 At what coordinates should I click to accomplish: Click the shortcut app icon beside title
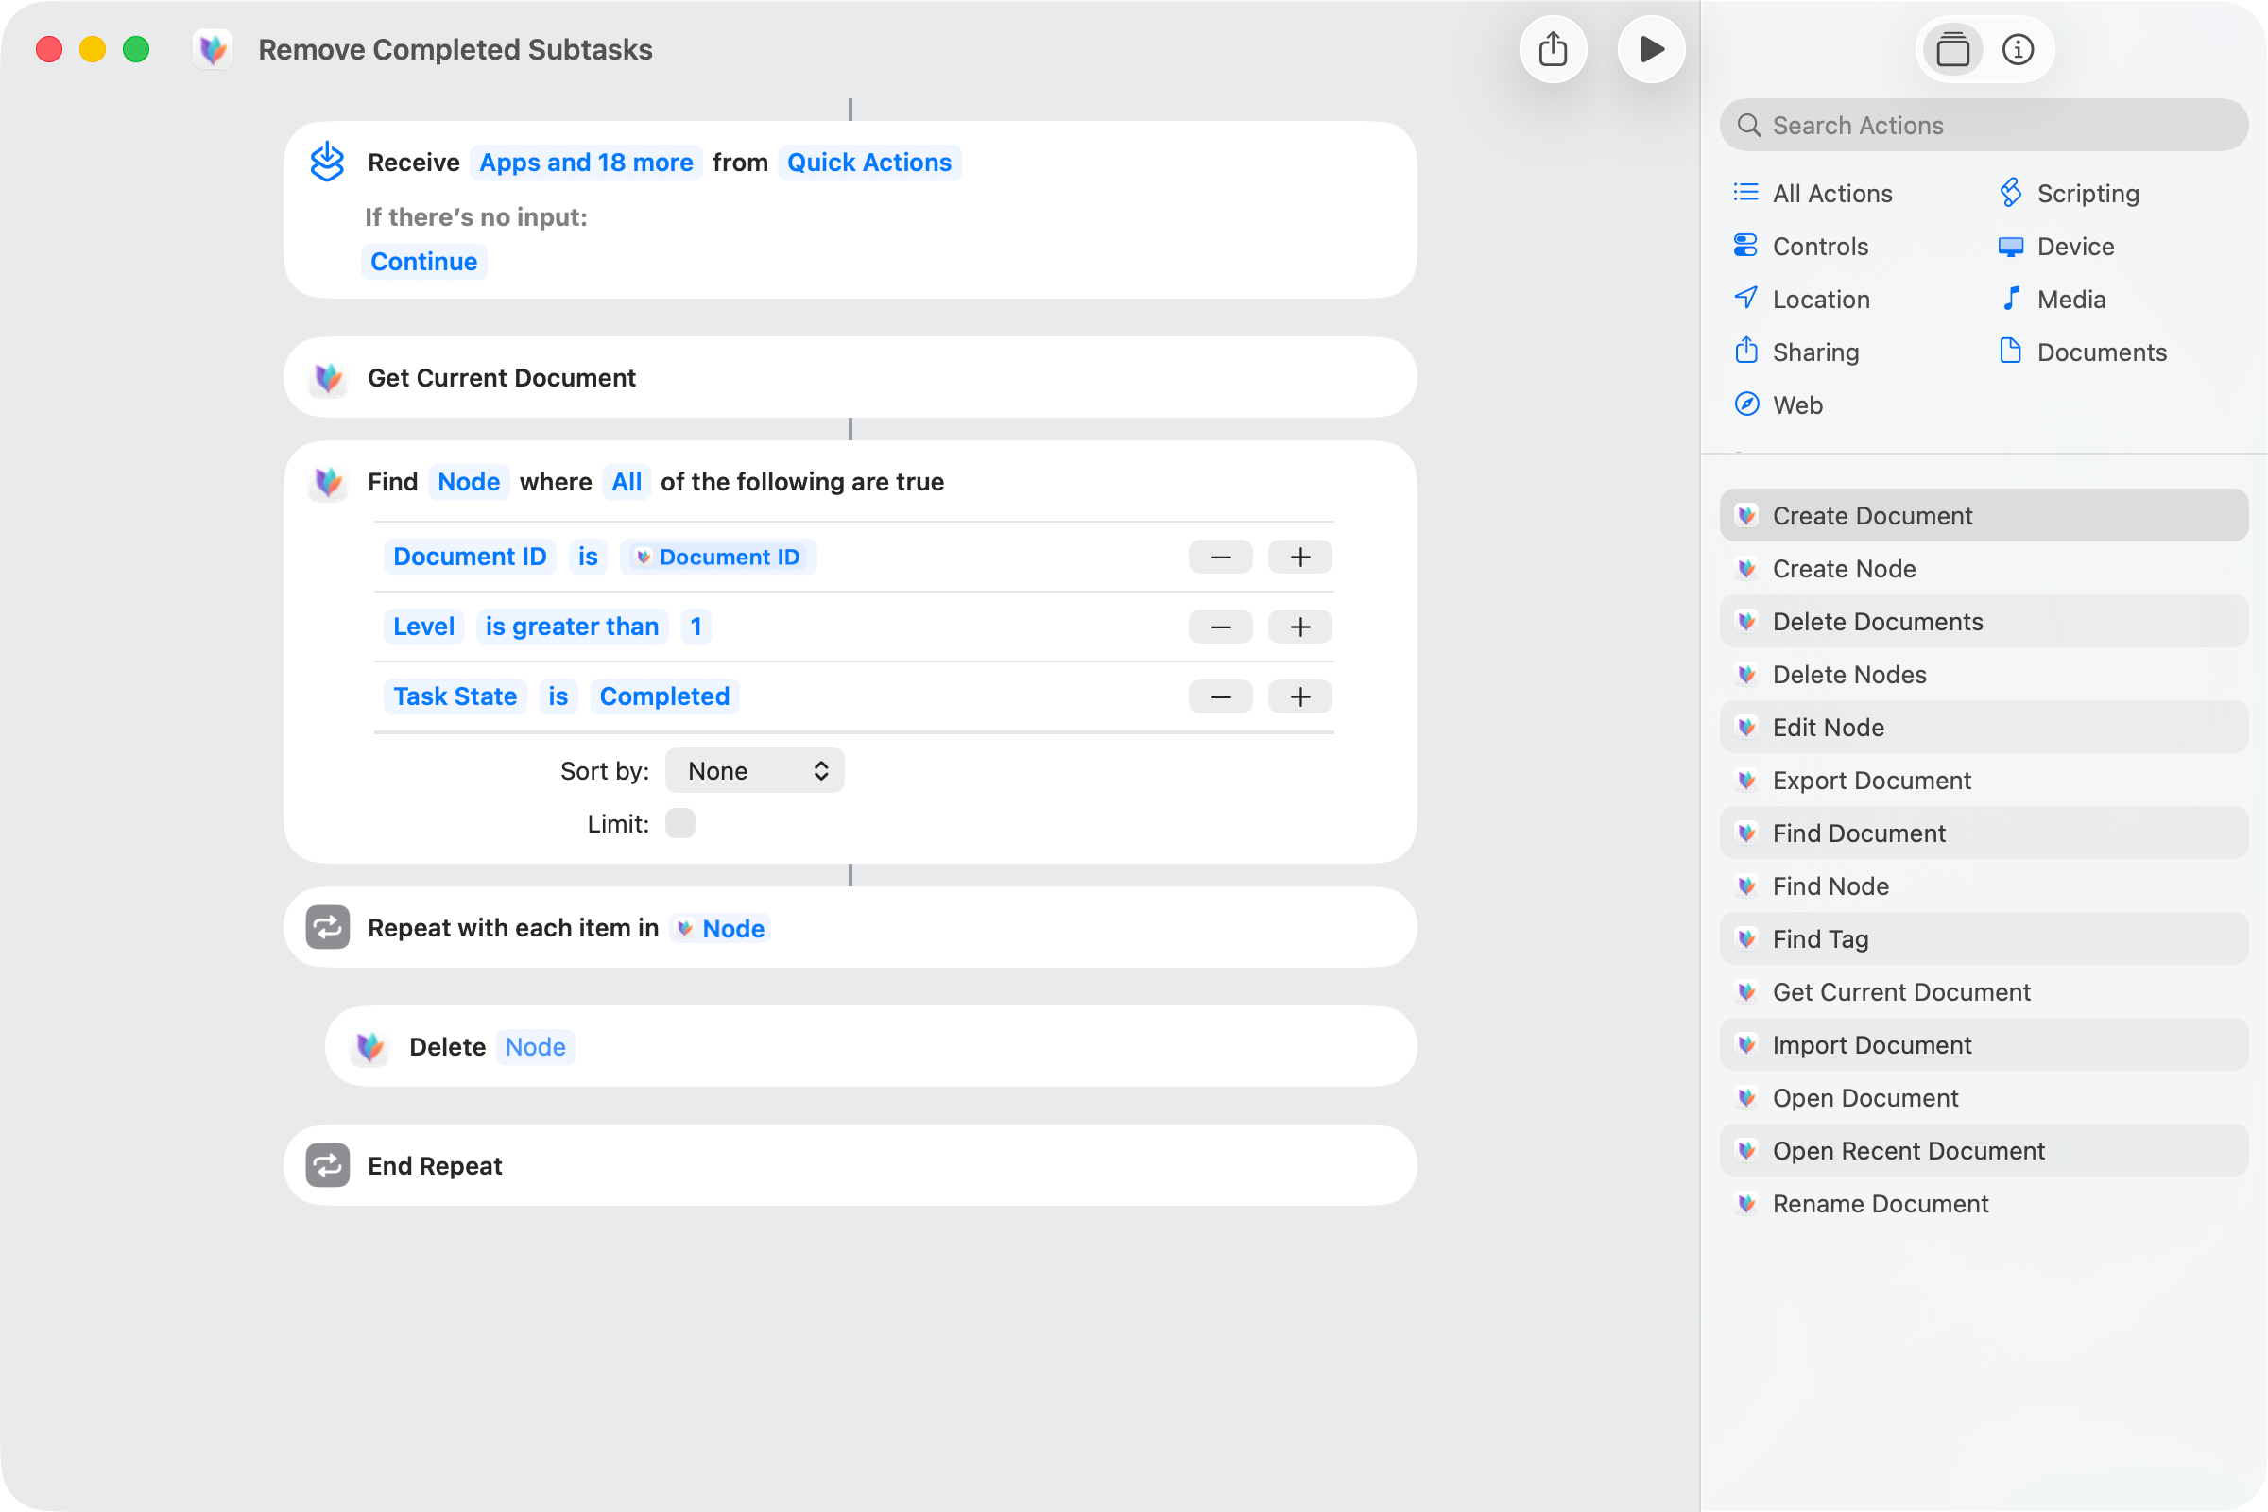click(212, 49)
